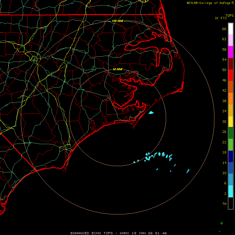Image resolution: width=235 pixels, height=235 pixels.
Task: Click the 19 JAN 26 date stamp
Action: 143,233
